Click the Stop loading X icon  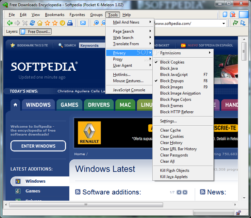(25, 23)
